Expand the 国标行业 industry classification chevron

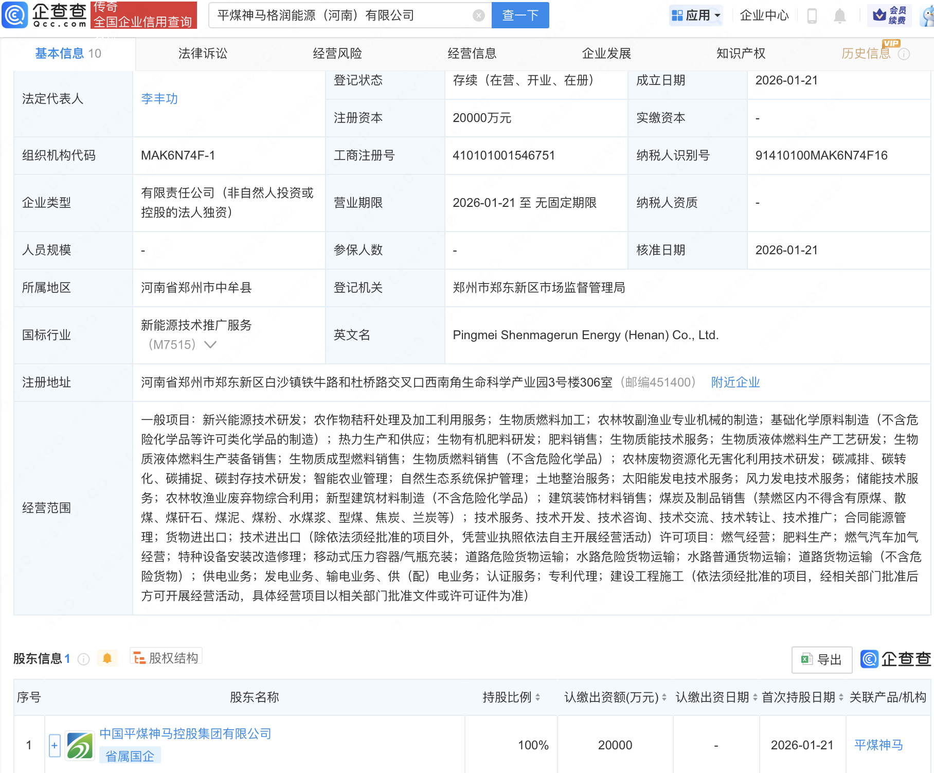[210, 345]
